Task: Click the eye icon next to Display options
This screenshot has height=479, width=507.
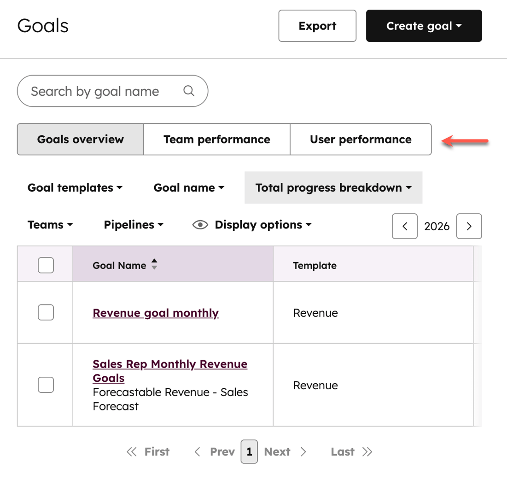Action: click(x=200, y=225)
